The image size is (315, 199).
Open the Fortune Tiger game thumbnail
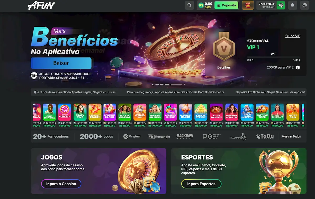[262, 112]
